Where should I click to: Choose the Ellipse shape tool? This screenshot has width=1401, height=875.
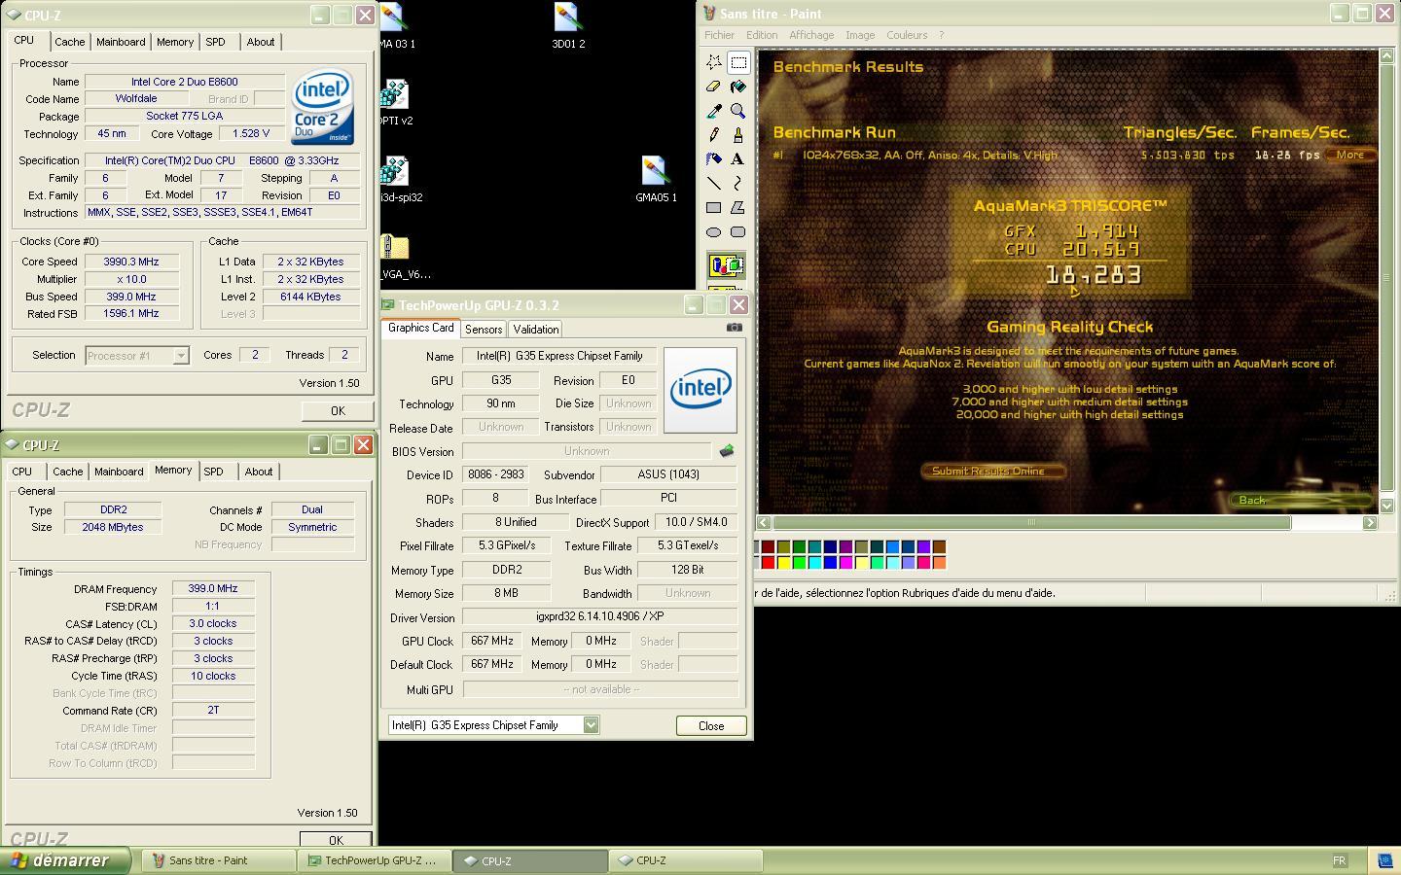(x=714, y=231)
